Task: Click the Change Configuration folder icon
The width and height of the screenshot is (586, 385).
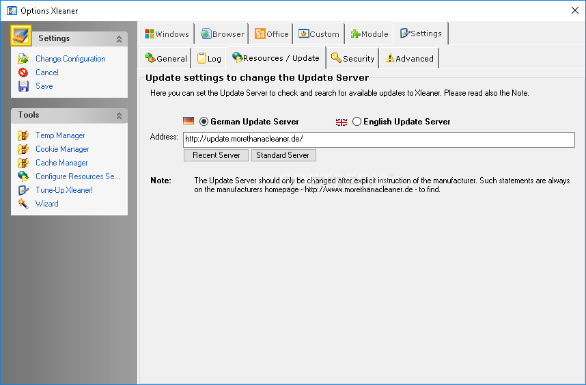Action: [23, 59]
